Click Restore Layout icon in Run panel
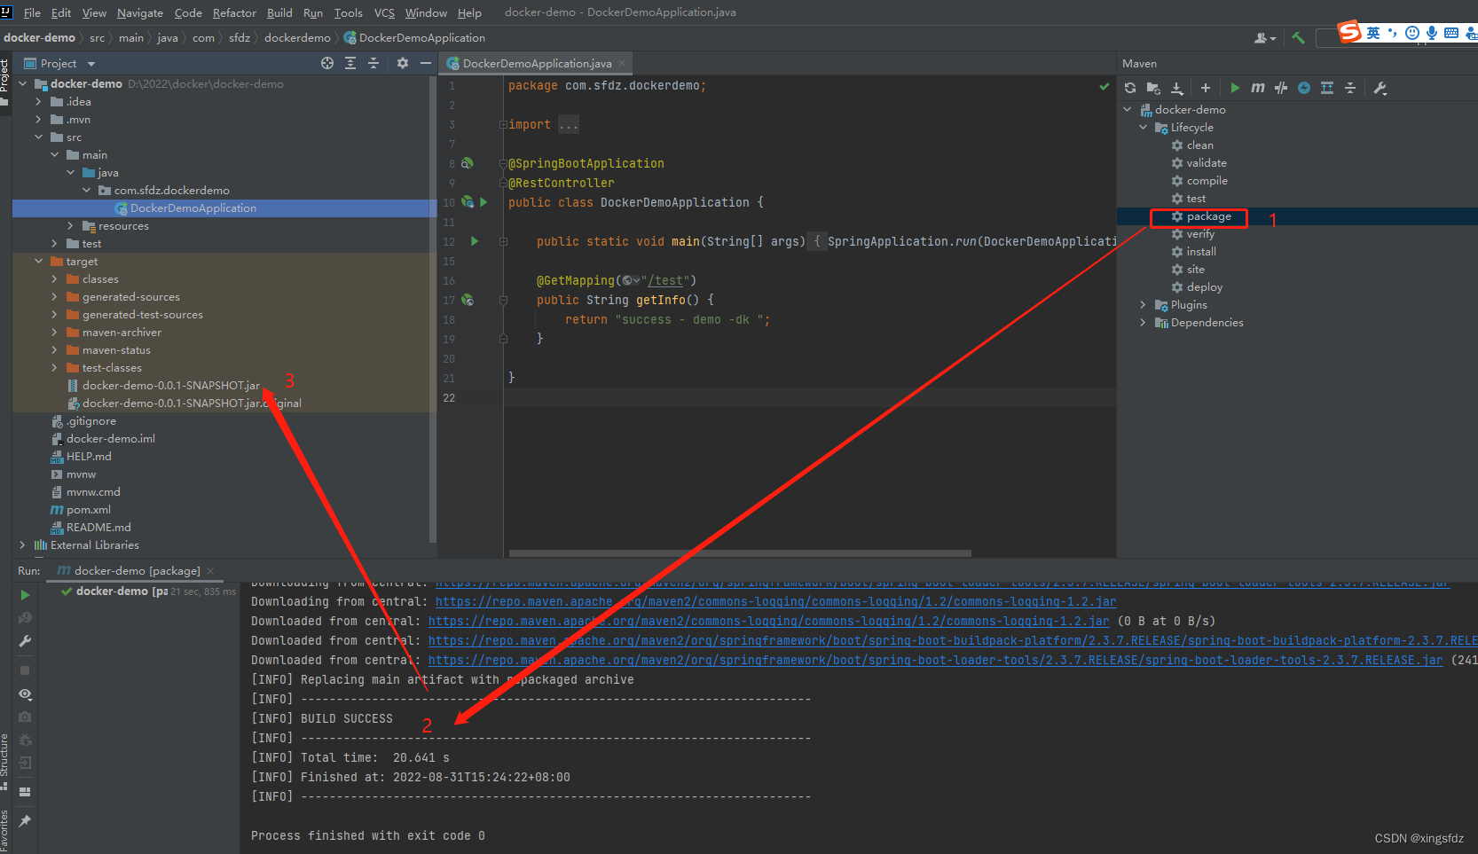Screen dimensions: 1478x854 coord(25,792)
